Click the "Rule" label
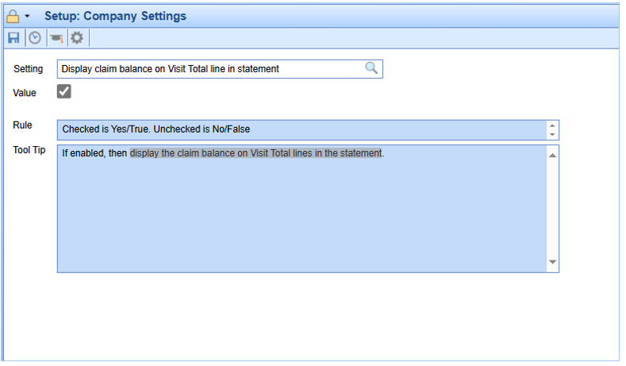This screenshot has width=626, height=366. tap(22, 125)
